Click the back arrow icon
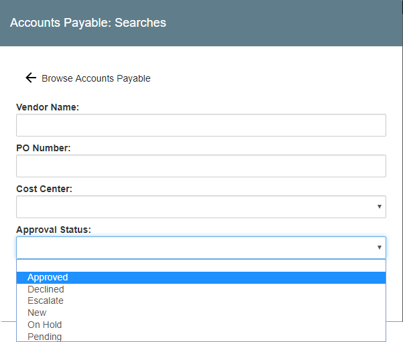This screenshot has height=342, width=403. (30, 78)
